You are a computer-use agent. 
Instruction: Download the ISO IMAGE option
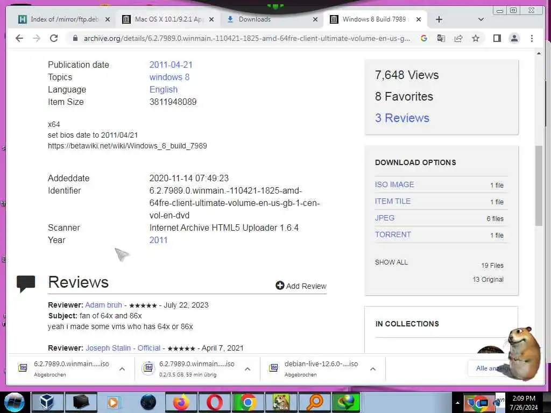394,185
